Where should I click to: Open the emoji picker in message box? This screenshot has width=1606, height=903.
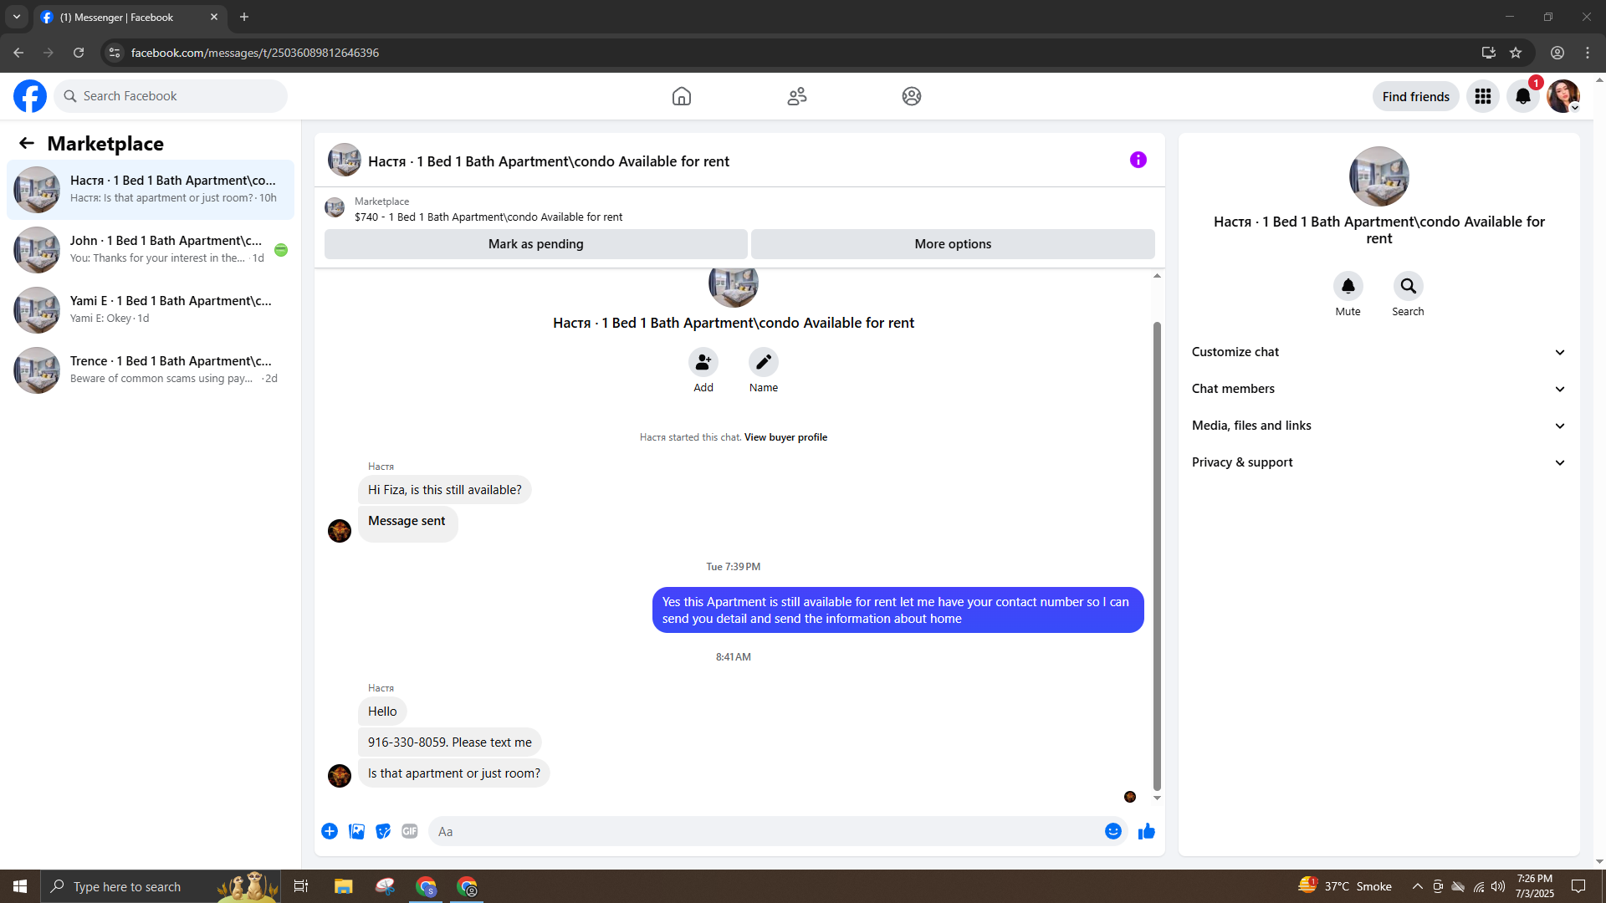pos(1112,831)
